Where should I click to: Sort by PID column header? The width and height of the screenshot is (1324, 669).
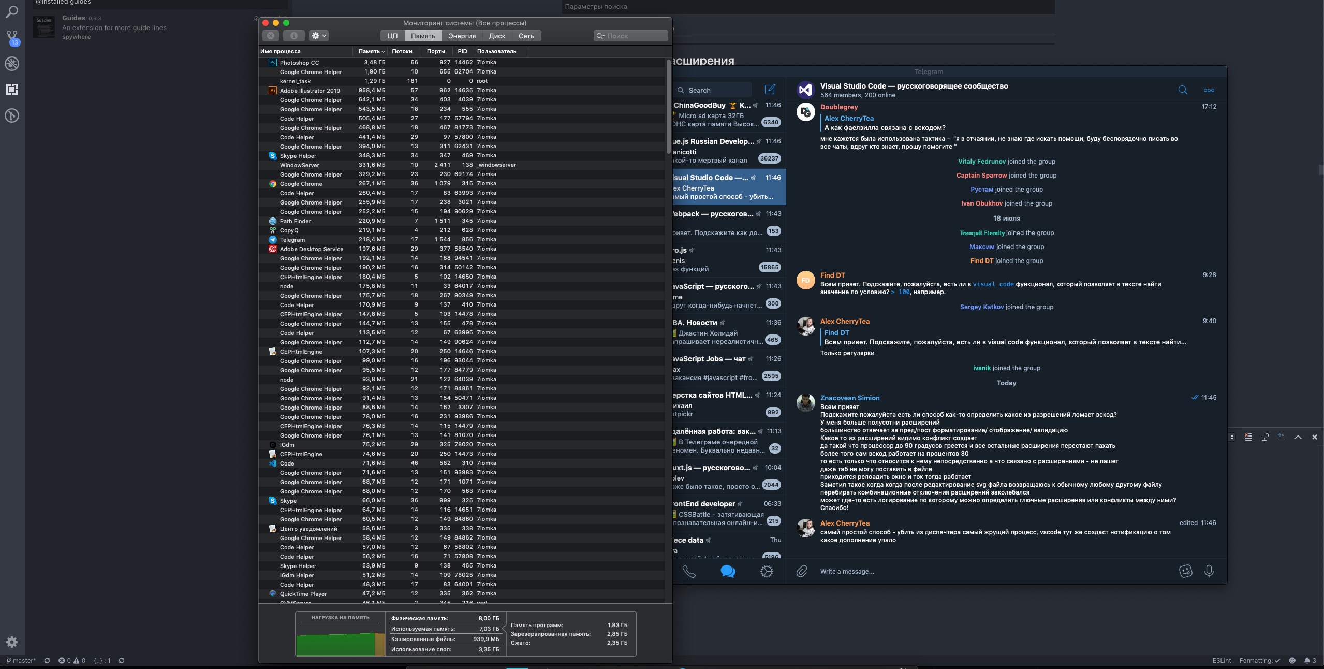click(x=462, y=51)
